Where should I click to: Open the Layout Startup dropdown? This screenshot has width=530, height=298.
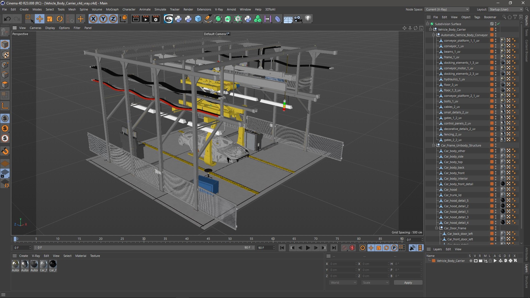coord(506,9)
